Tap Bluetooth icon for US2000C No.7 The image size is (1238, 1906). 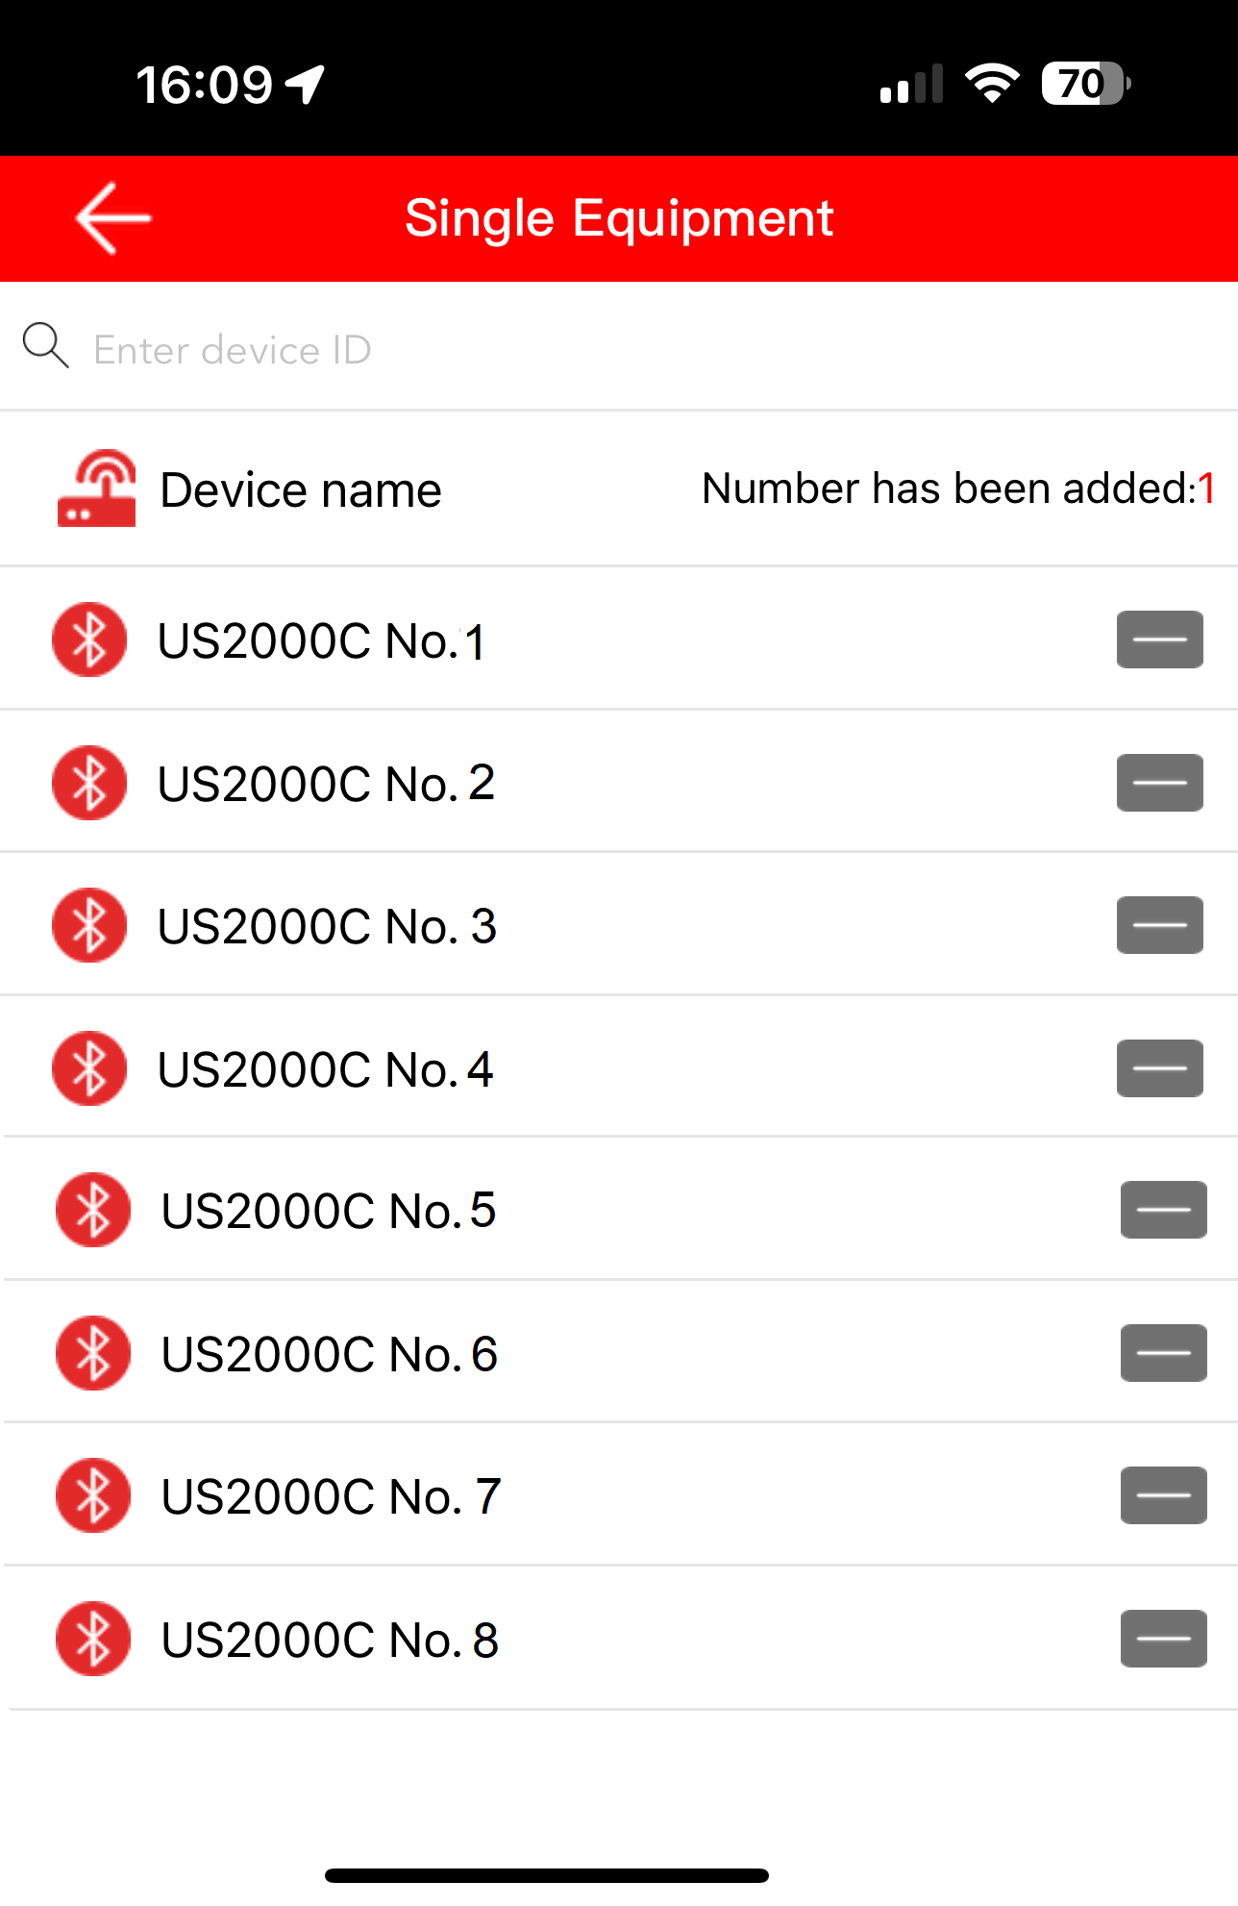coord(93,1495)
